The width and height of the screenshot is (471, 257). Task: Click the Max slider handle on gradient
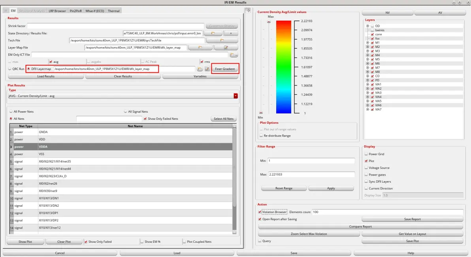point(269,22)
